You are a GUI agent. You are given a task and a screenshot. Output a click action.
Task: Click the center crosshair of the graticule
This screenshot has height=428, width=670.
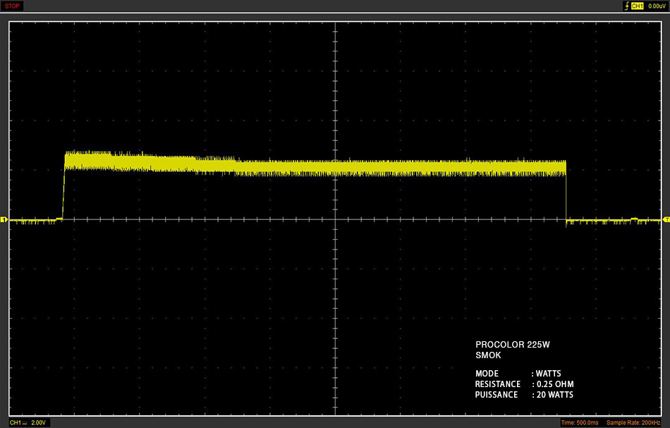(336, 219)
